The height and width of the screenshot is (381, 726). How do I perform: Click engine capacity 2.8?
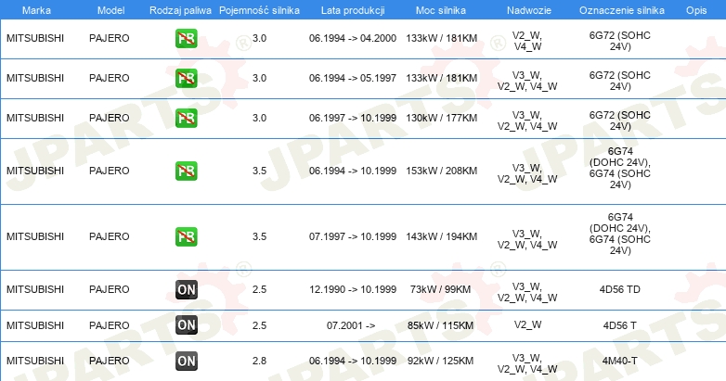[x=259, y=361]
